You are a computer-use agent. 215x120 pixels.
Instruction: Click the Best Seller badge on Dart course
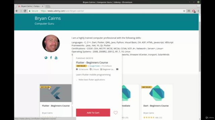pyautogui.click(x=146, y=87)
